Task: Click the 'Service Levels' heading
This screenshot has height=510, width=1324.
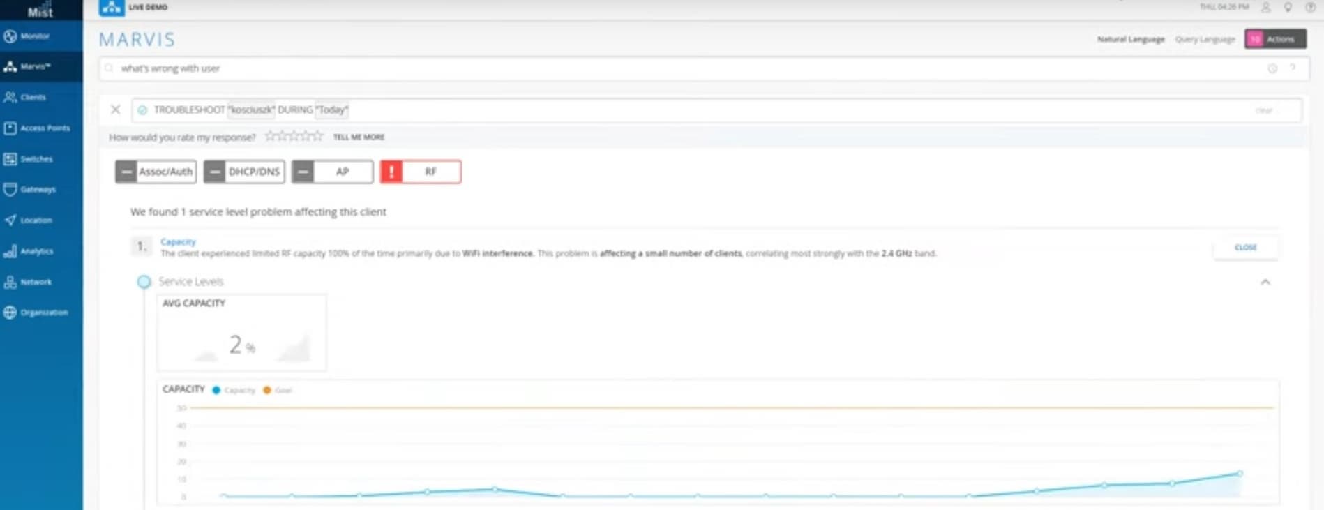Action: coord(191,282)
